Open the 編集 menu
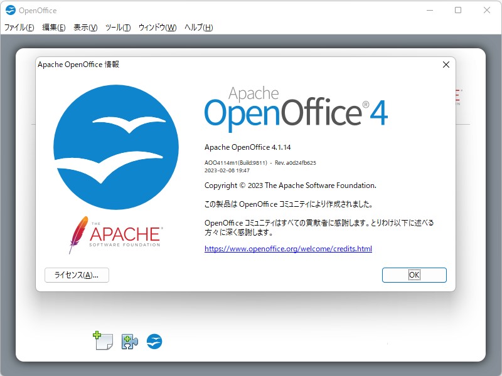The width and height of the screenshot is (502, 376). tap(54, 28)
